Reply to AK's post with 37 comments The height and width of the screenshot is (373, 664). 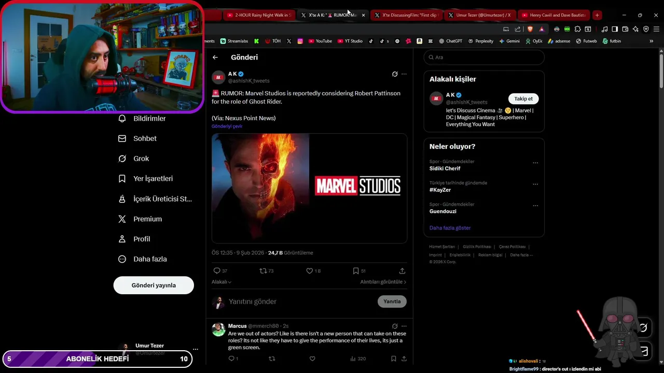tap(220, 271)
